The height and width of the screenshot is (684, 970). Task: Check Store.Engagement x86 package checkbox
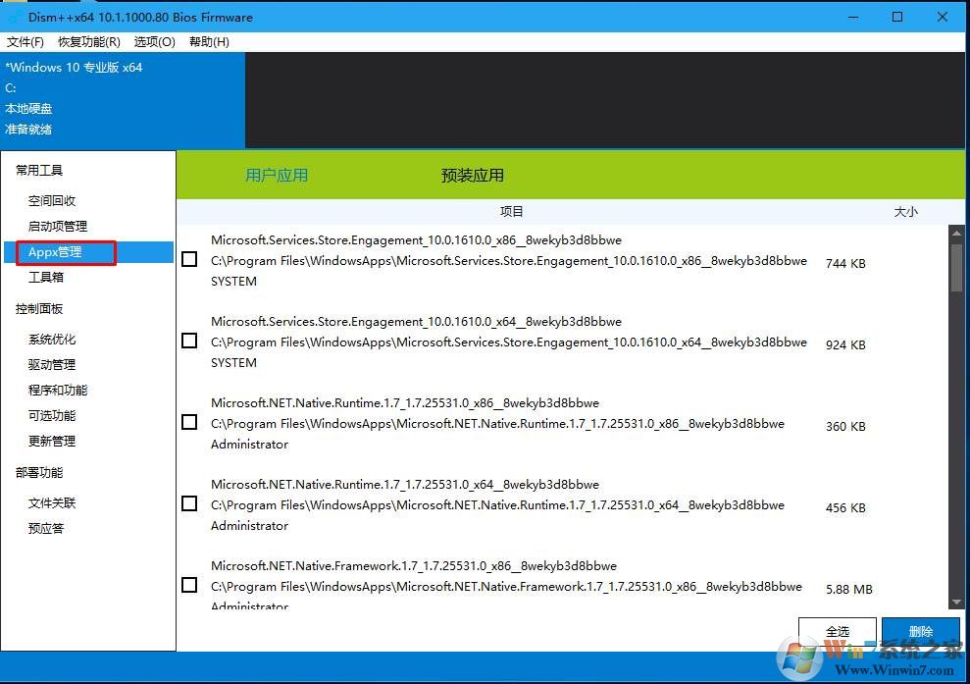click(190, 259)
